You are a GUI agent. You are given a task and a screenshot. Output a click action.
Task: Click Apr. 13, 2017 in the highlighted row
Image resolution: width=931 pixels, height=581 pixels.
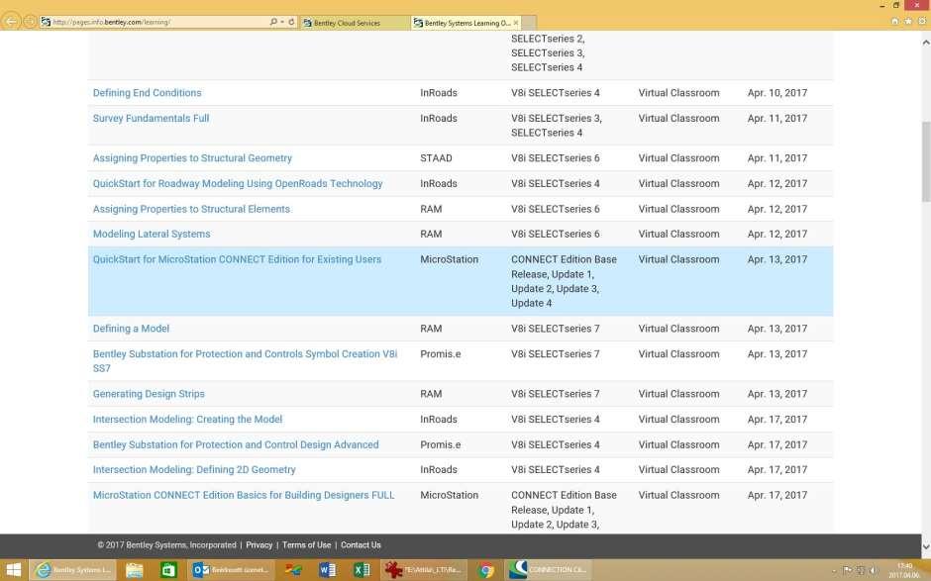tap(777, 259)
